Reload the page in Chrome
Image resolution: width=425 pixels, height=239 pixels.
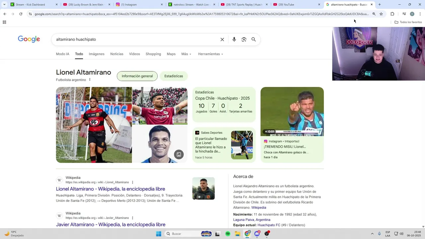[21, 14]
